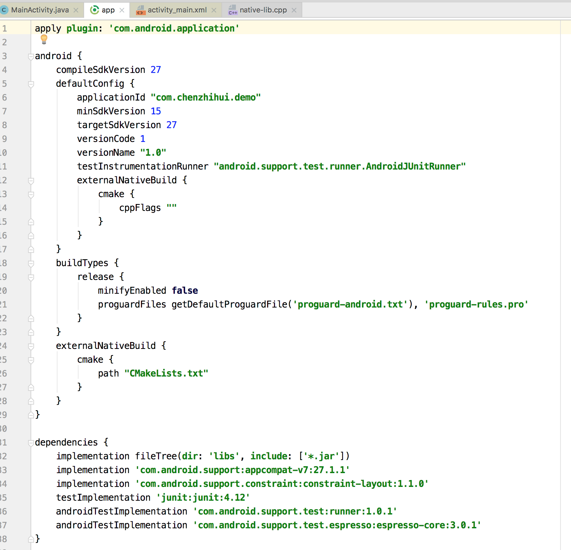
Task: Click the fileTree 'libs' directory string
Action: (224, 456)
